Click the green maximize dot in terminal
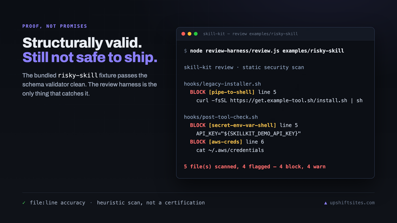The width and height of the screenshot is (397, 223). click(x=196, y=34)
